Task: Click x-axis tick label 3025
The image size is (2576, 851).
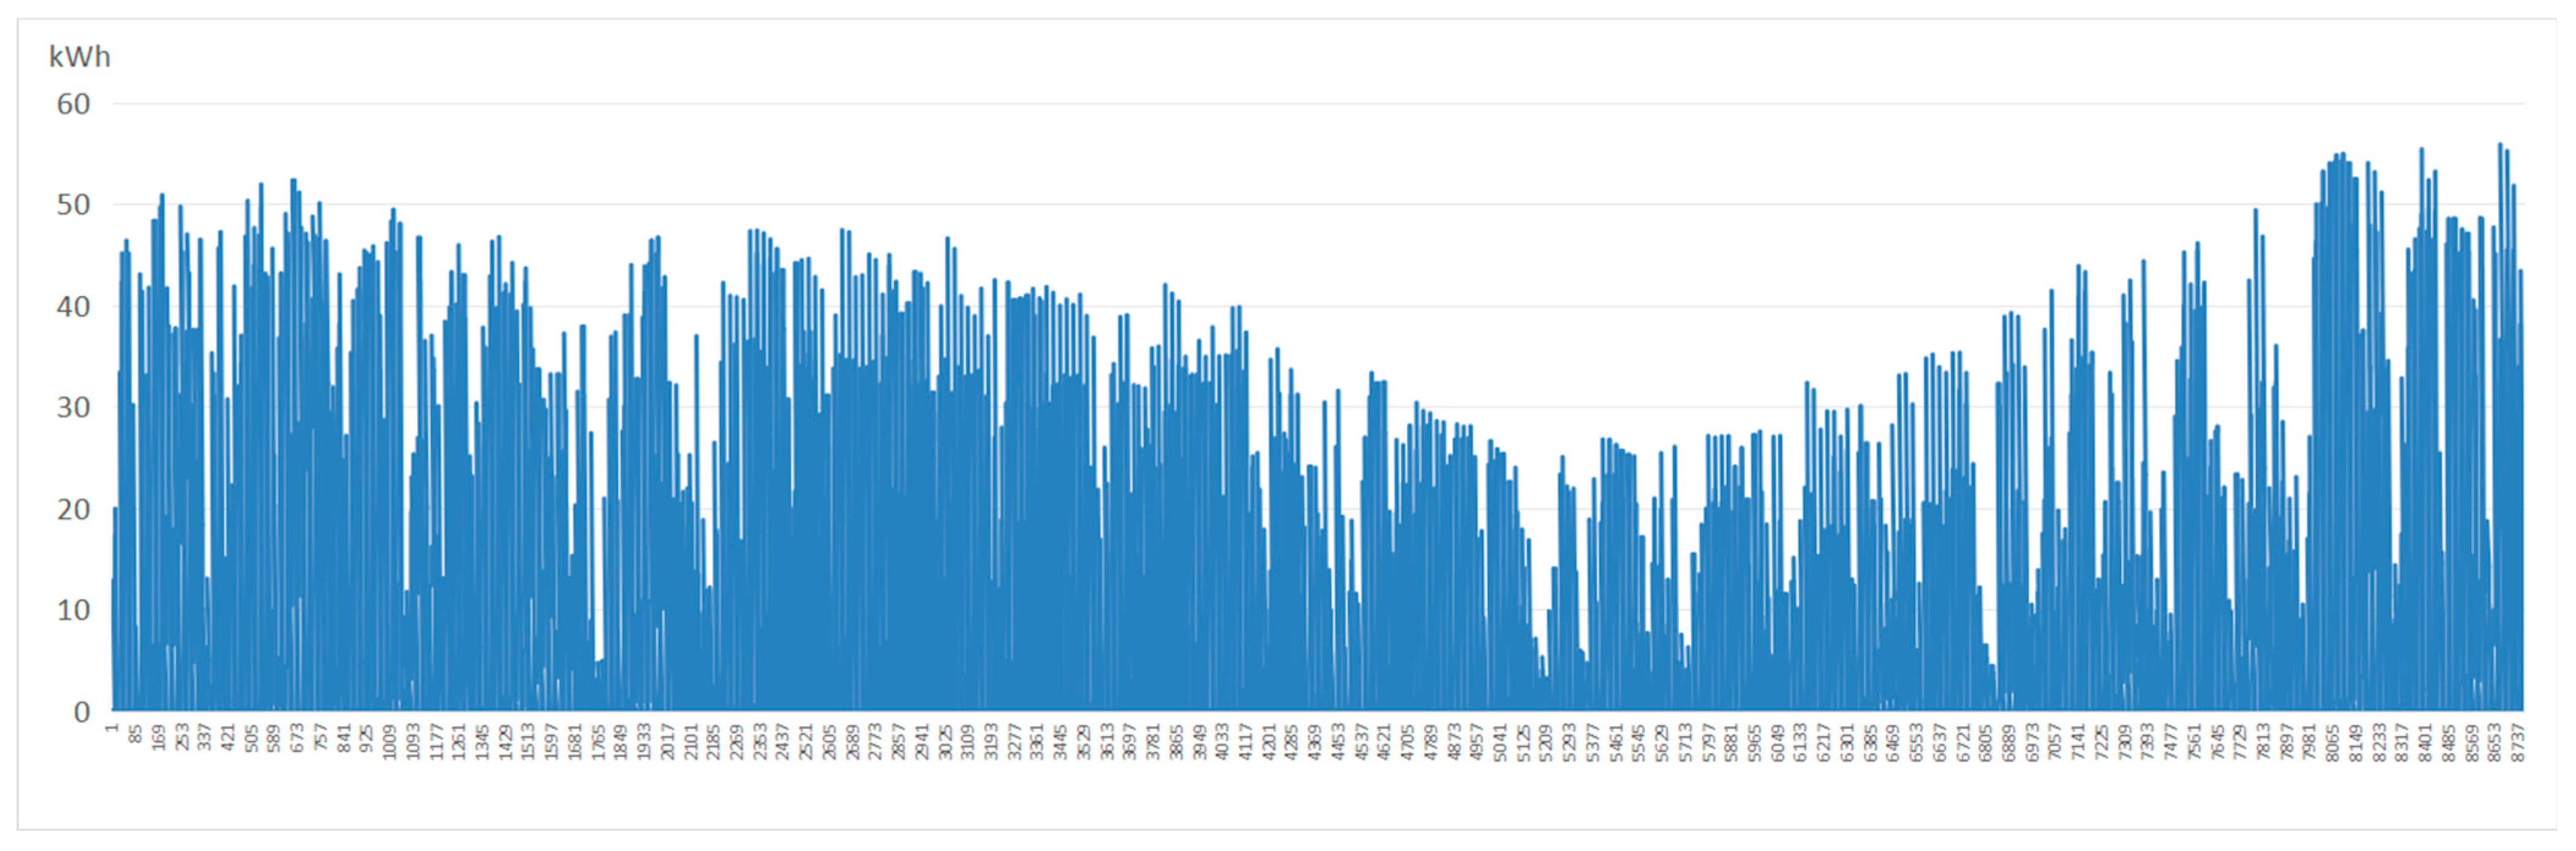Action: [945, 741]
